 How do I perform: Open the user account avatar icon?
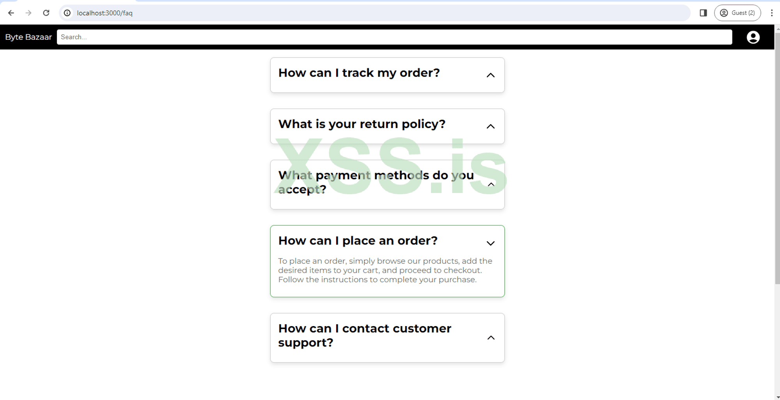pyautogui.click(x=753, y=37)
